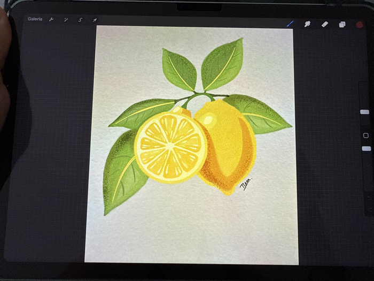Tap the pale highlight on the whole lemon
Image resolution: width=374 pixels, height=281 pixels.
click(x=207, y=119)
